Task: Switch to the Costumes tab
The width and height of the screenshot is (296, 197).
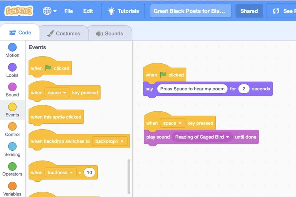Action: 64,34
